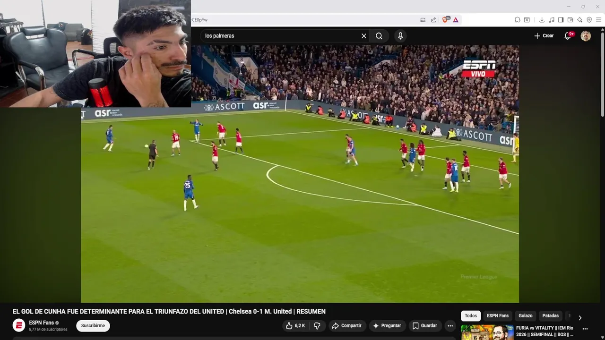This screenshot has height=340, width=605.
Task: Click the share page icon in address bar
Action: [433, 20]
